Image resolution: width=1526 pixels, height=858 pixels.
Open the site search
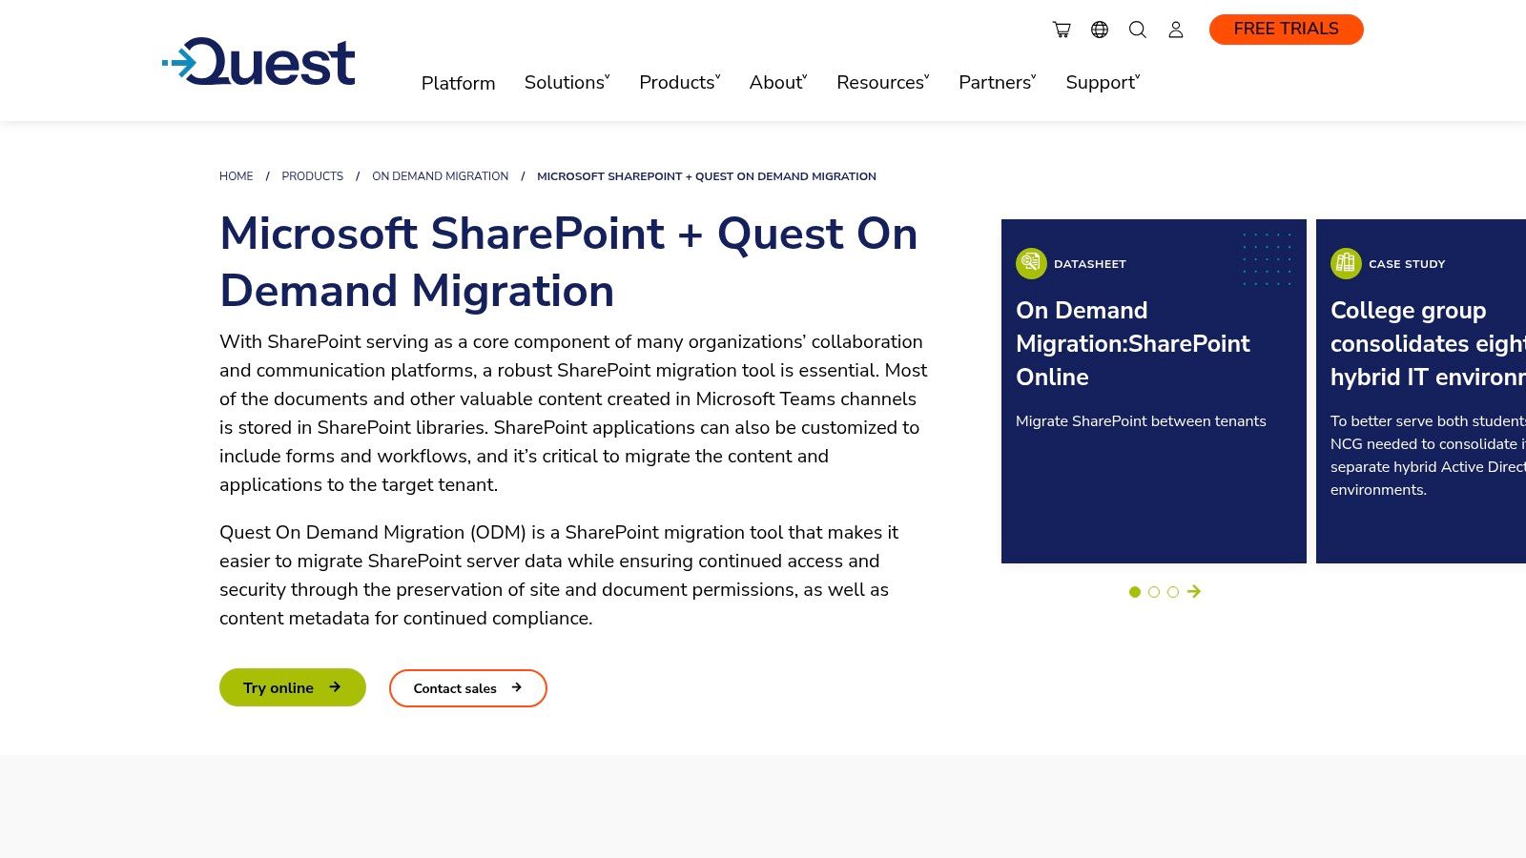[x=1138, y=30]
